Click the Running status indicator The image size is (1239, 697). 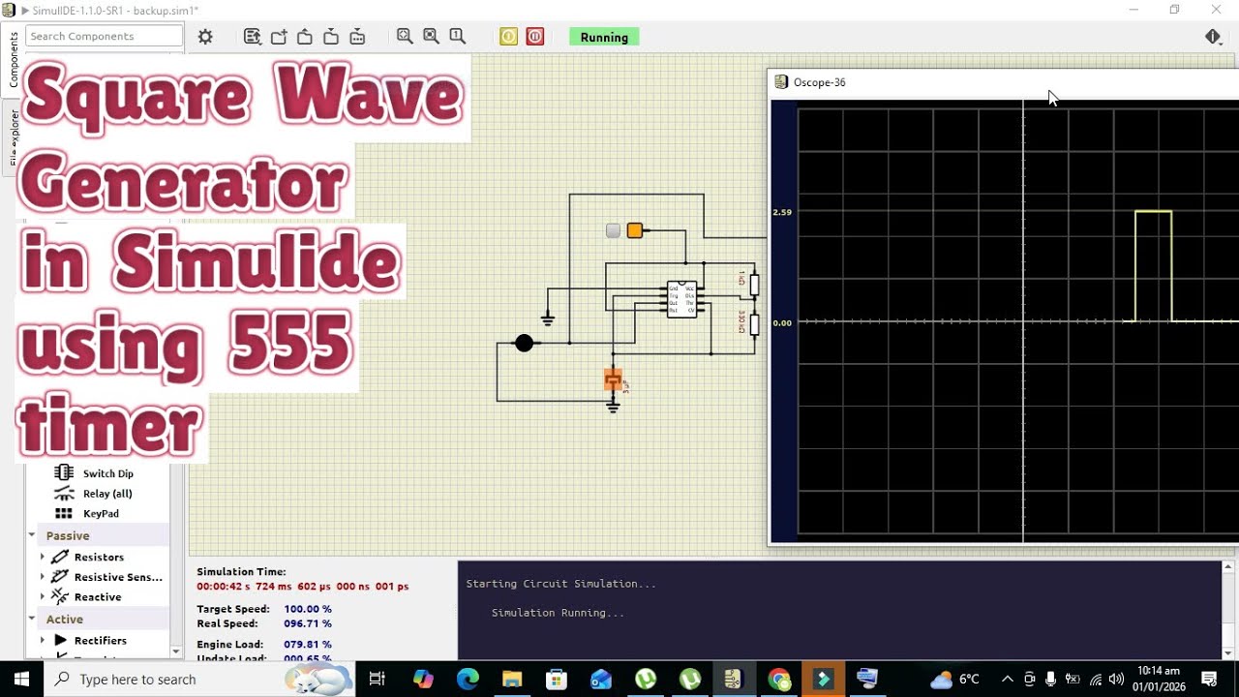tap(604, 37)
